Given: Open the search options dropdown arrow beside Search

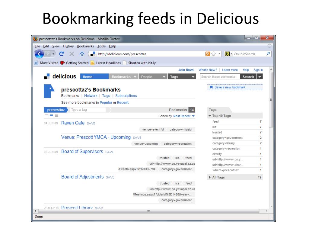Looking at the screenshot, I should pos(260,76).
